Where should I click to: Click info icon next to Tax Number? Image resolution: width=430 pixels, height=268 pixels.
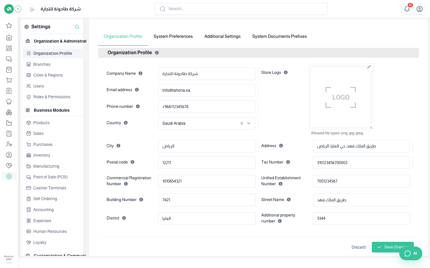[288, 162]
